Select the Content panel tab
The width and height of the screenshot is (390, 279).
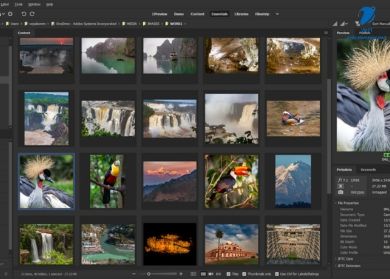[x=24, y=32]
